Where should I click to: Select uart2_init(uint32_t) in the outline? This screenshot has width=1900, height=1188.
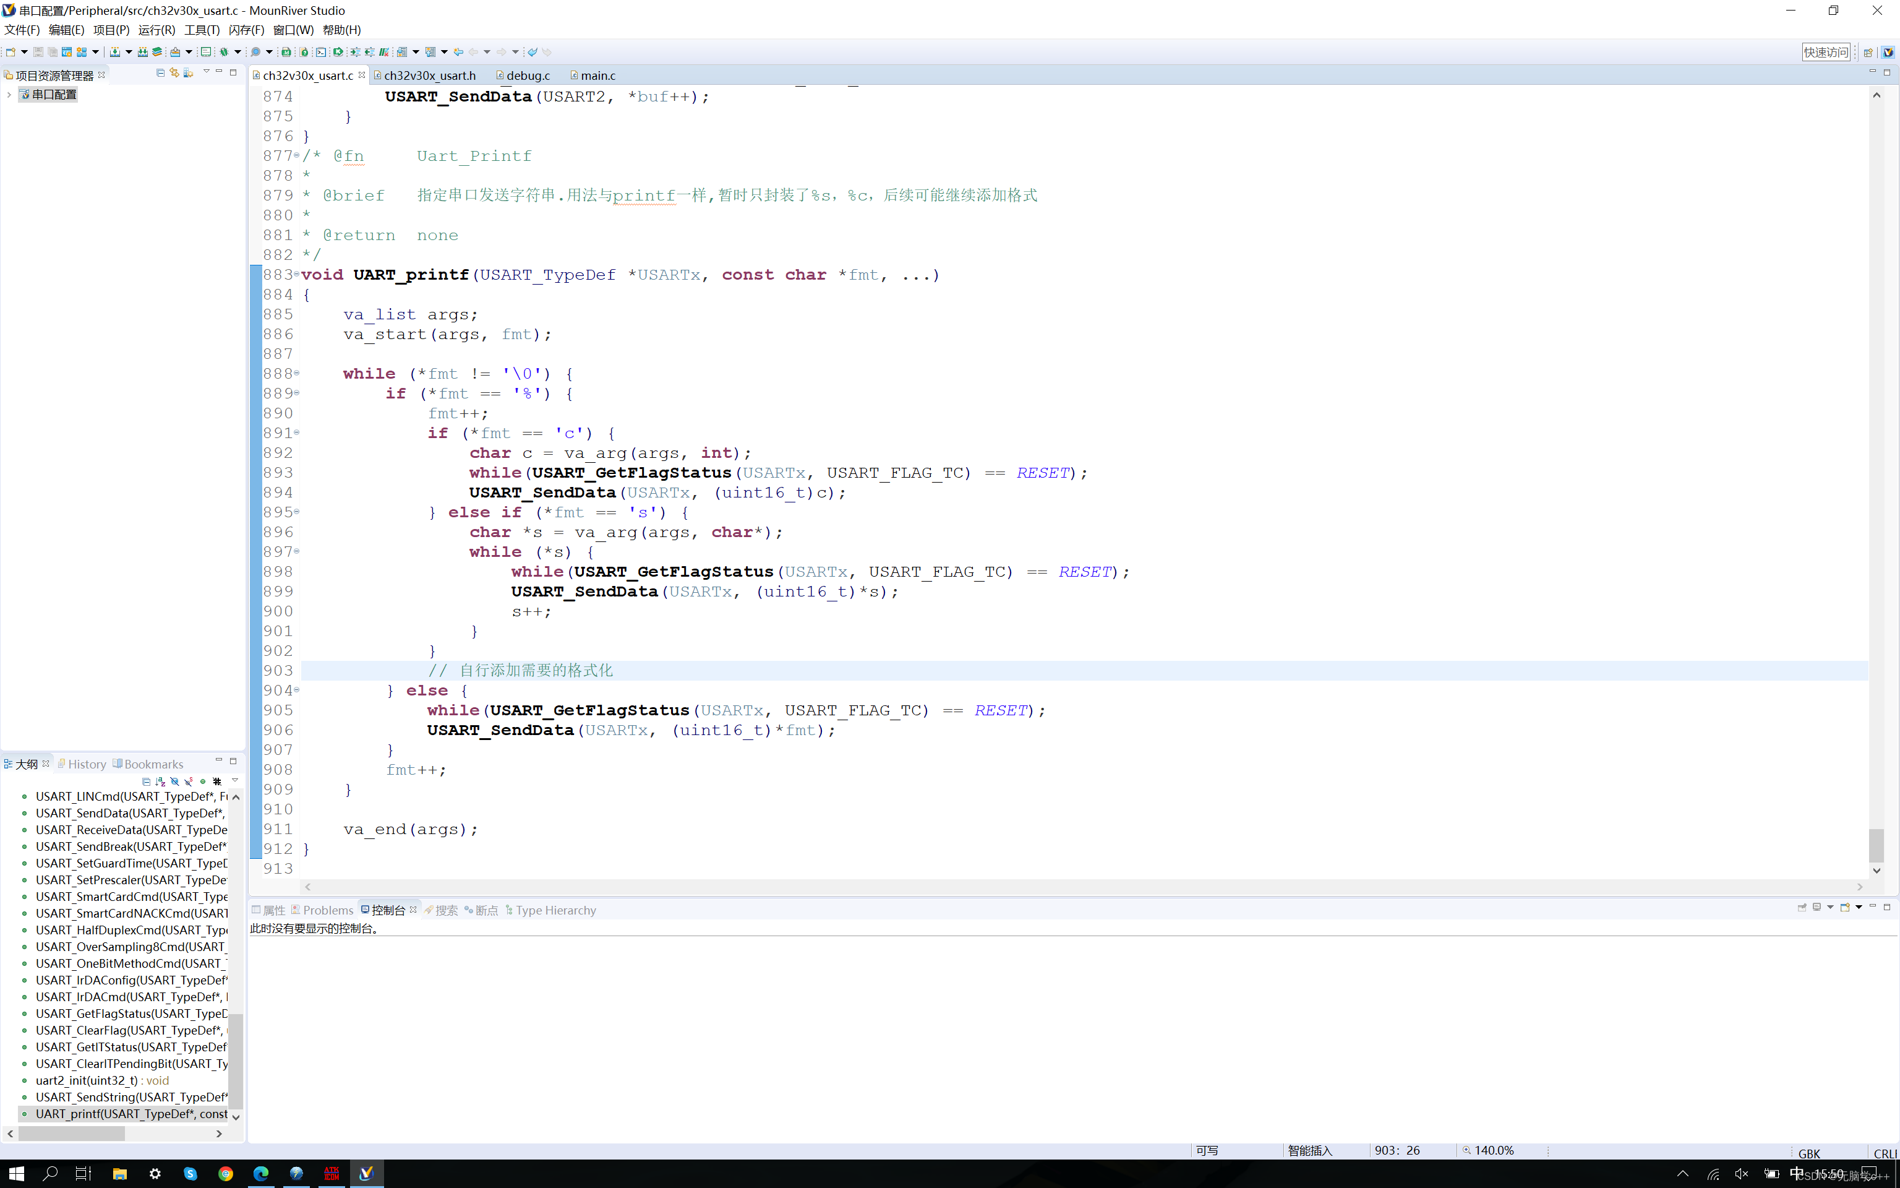[102, 1080]
